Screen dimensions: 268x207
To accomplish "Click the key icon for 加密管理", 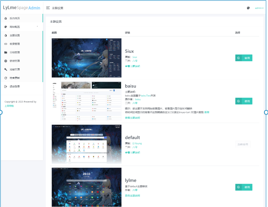I will pos(6,69).
